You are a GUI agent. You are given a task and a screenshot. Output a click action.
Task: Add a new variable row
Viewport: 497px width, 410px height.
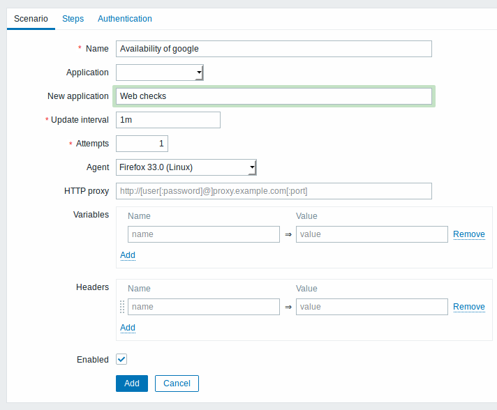point(128,255)
